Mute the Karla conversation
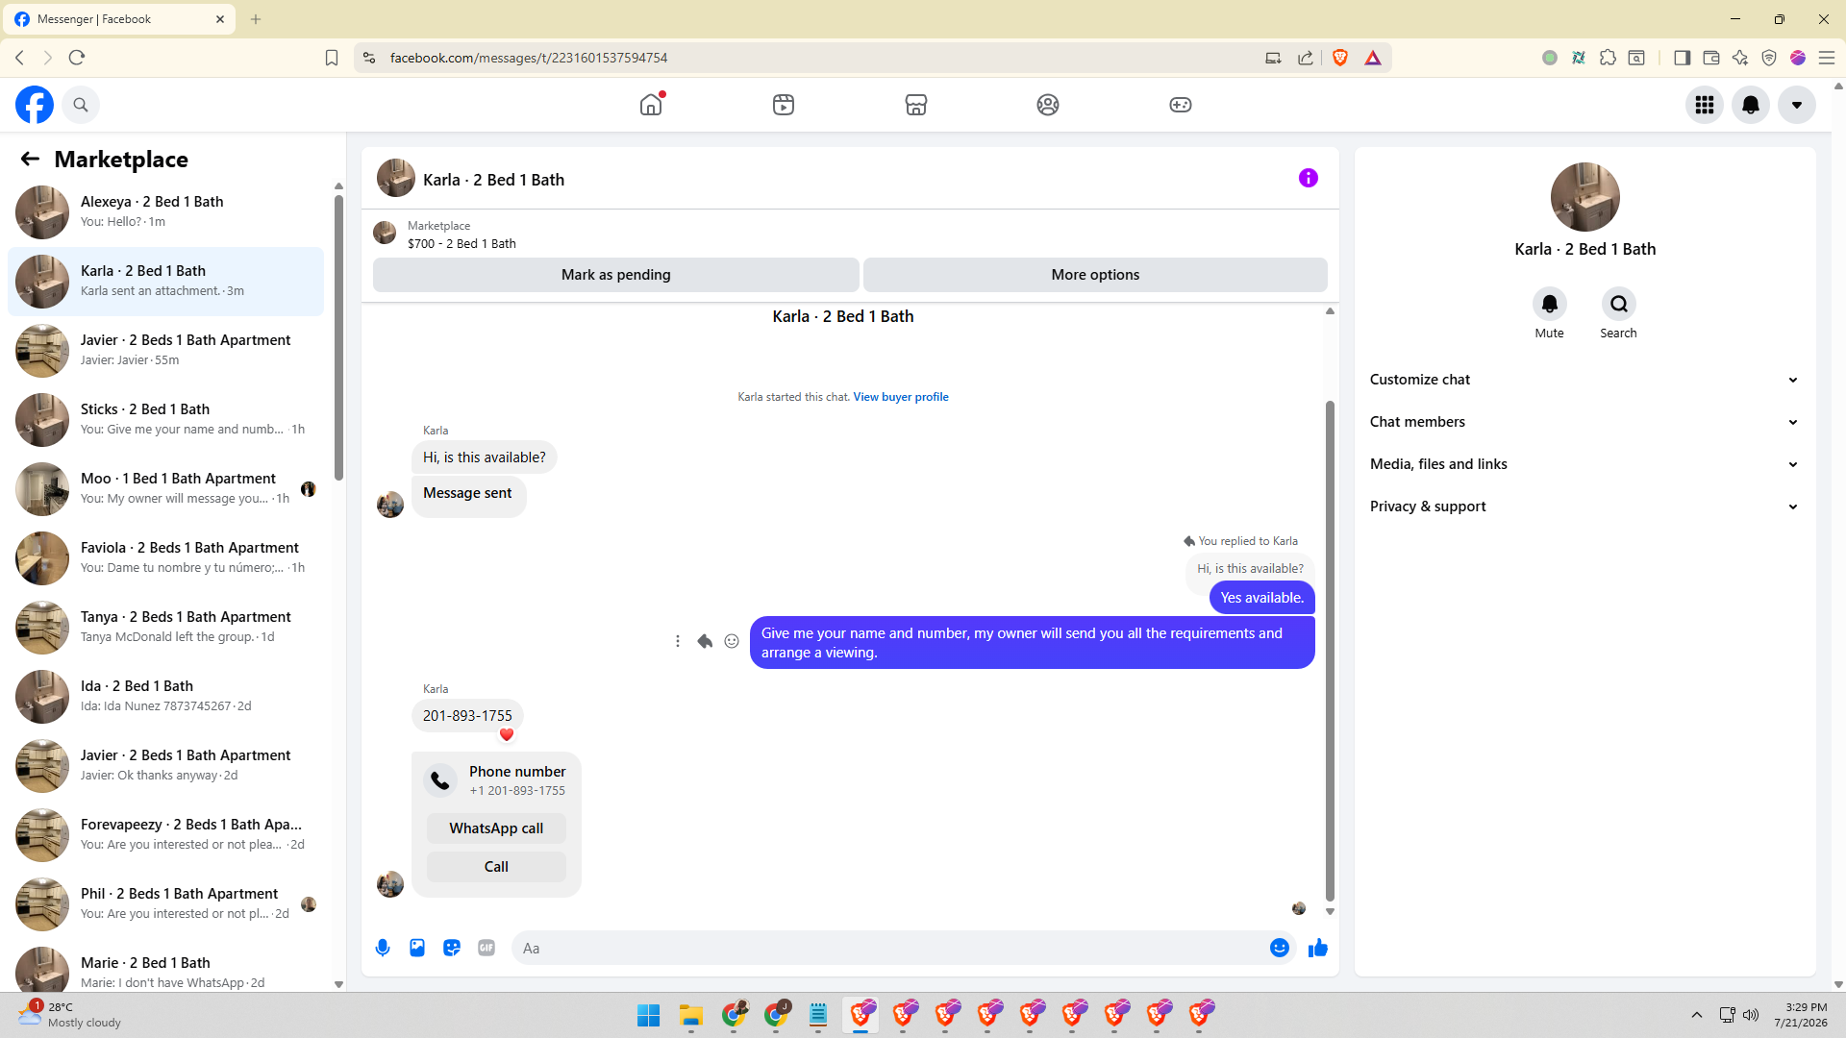Viewport: 1846px width, 1038px height. pos(1550,304)
